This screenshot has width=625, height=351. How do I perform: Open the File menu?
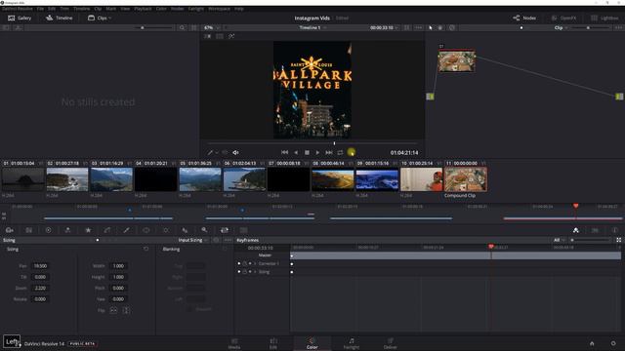tap(40, 9)
